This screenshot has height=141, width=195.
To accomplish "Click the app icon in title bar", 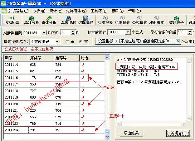I will 3,3.
